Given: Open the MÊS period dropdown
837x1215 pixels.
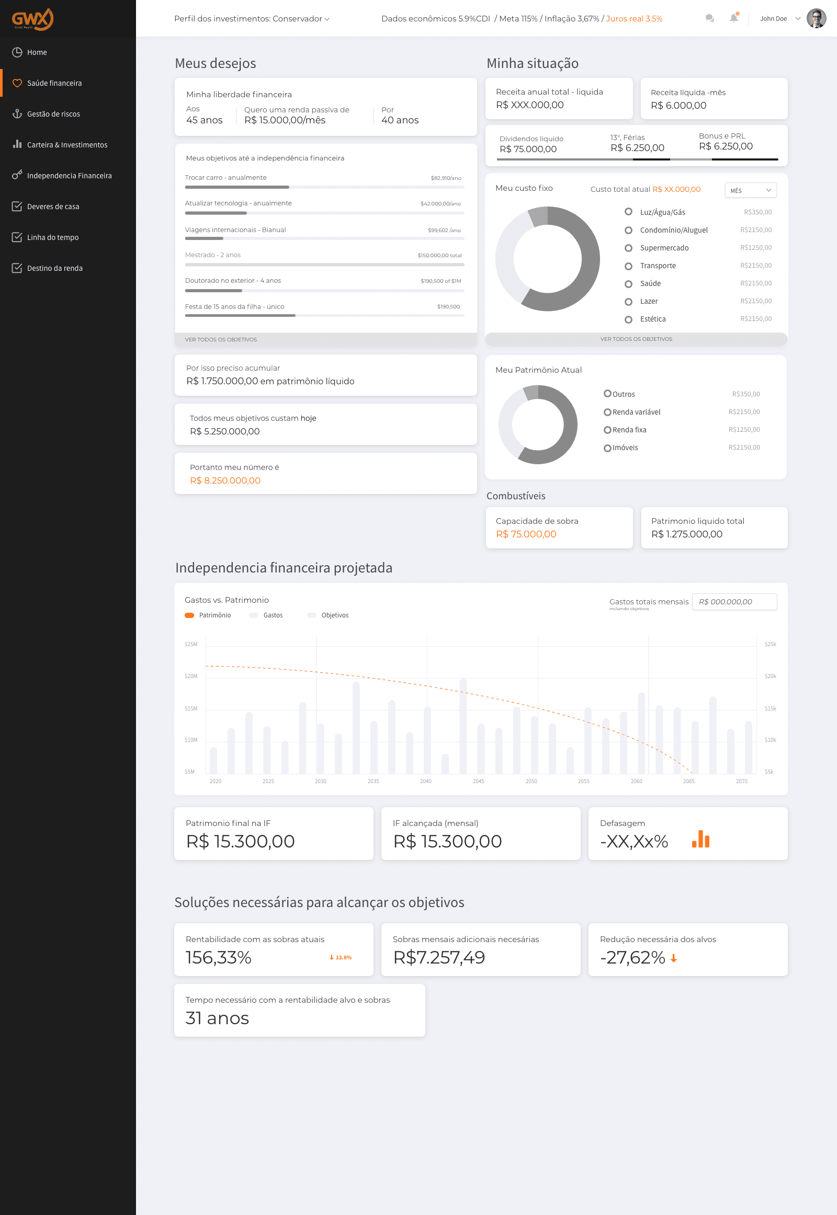Looking at the screenshot, I should click(751, 190).
